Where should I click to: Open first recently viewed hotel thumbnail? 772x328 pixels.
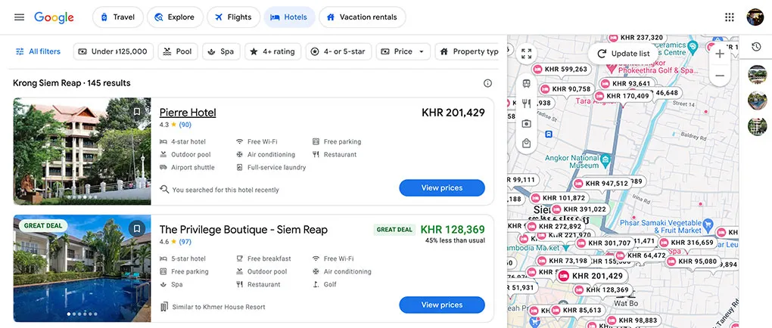[x=757, y=75]
